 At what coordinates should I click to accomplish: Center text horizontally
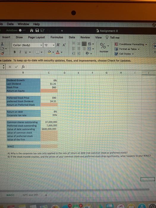tap(79, 49)
